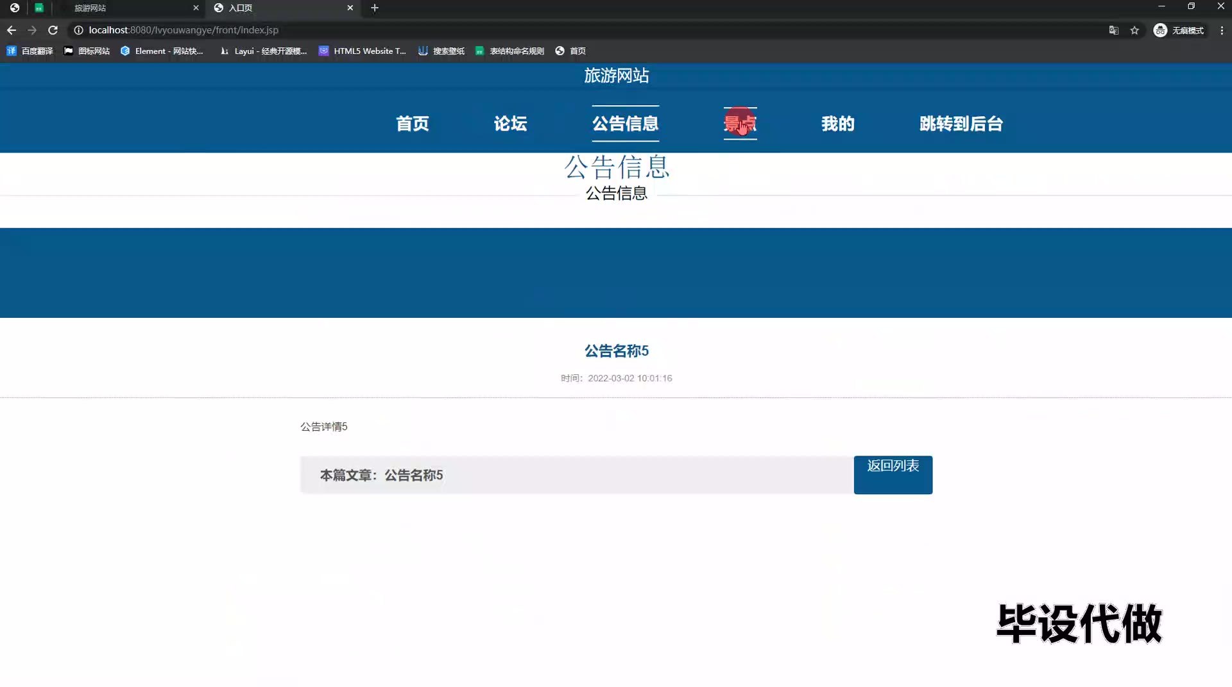Click 返回列表 button
This screenshot has width=1232, height=687.
893,474
